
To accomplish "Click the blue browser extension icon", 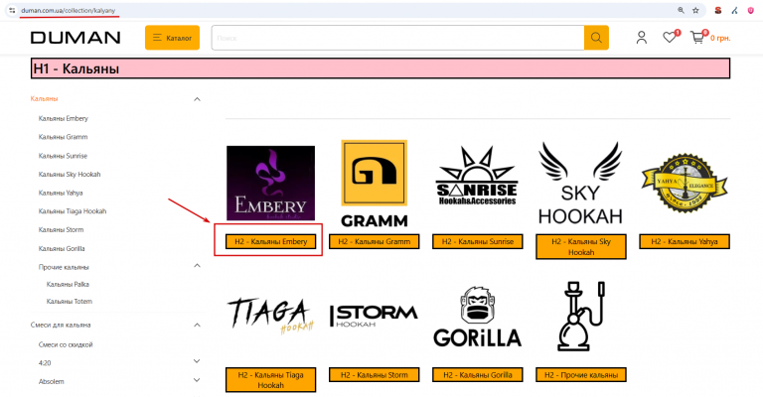I will click(x=734, y=10).
